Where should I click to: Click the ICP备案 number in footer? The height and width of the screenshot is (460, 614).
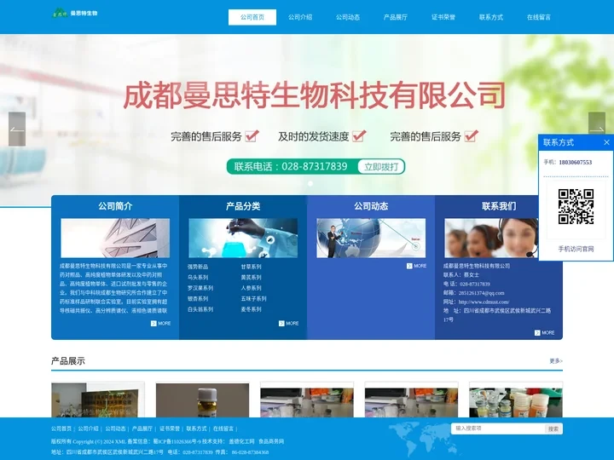[176, 441]
